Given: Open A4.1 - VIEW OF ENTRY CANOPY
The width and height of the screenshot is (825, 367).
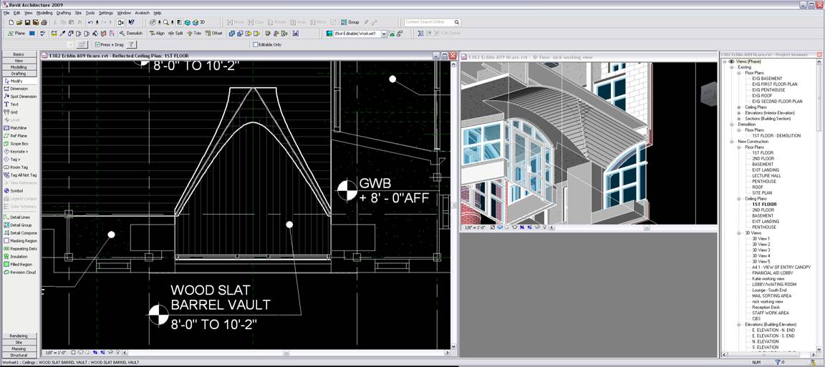Looking at the screenshot, I should [x=781, y=267].
